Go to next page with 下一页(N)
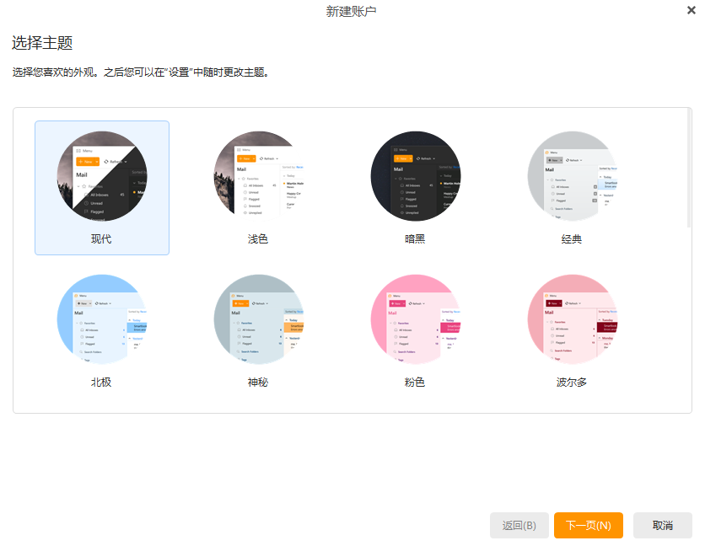The height and width of the screenshot is (546, 705). point(589,525)
